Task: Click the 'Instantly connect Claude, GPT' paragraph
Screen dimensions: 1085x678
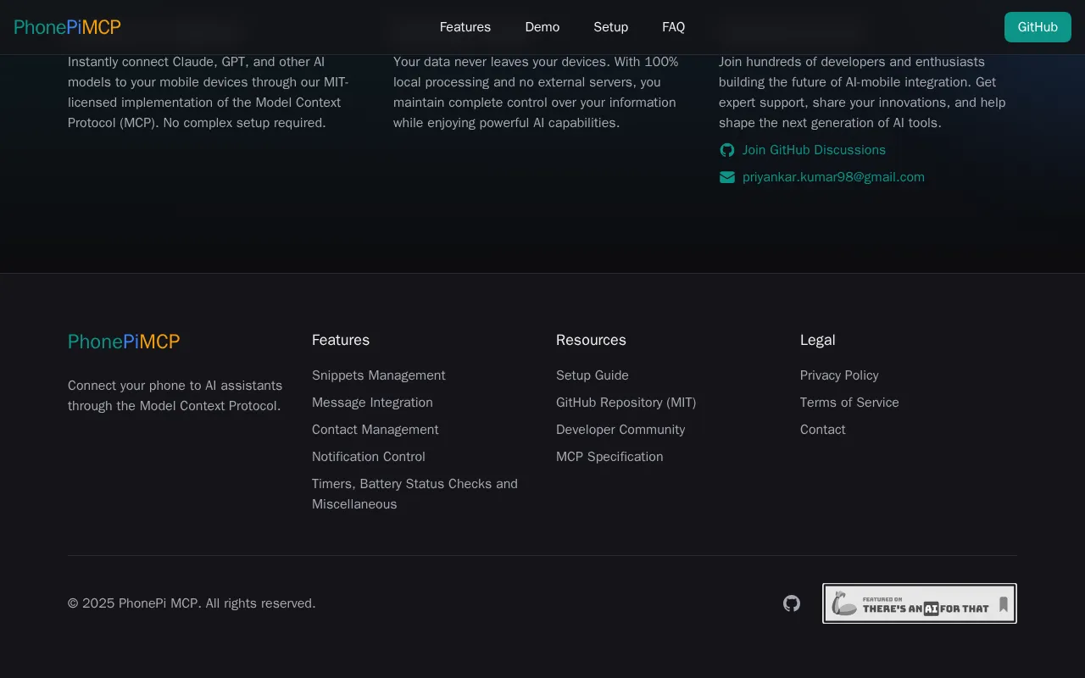Action: point(209,92)
